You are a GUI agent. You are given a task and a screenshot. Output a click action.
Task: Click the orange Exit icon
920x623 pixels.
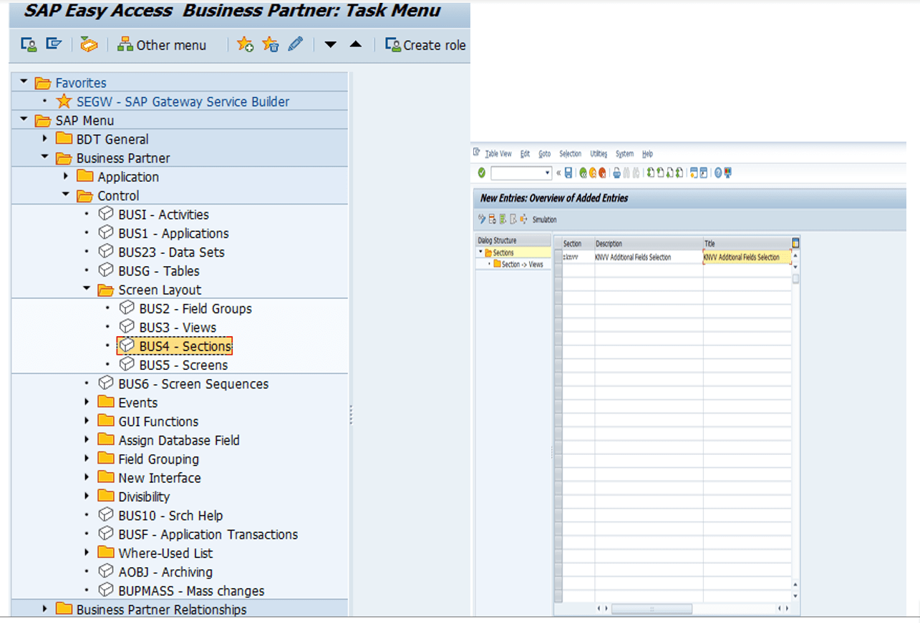[592, 173]
